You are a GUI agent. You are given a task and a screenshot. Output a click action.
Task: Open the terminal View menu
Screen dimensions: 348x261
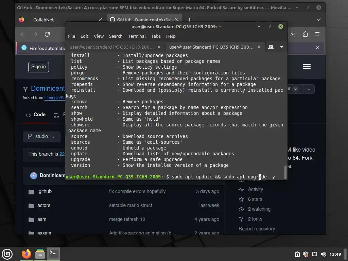tap(99, 36)
